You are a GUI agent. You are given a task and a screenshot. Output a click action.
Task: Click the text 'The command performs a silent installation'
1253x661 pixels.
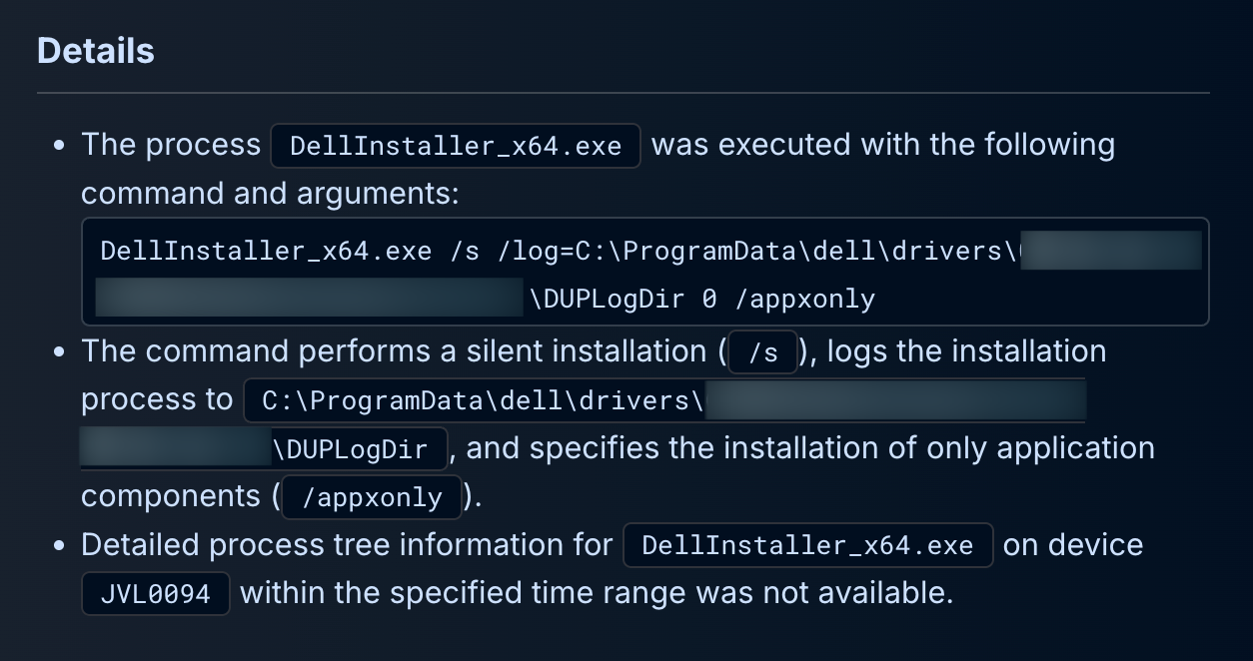(394, 351)
